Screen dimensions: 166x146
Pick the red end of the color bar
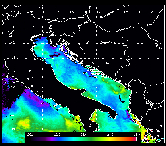(x=134, y=139)
